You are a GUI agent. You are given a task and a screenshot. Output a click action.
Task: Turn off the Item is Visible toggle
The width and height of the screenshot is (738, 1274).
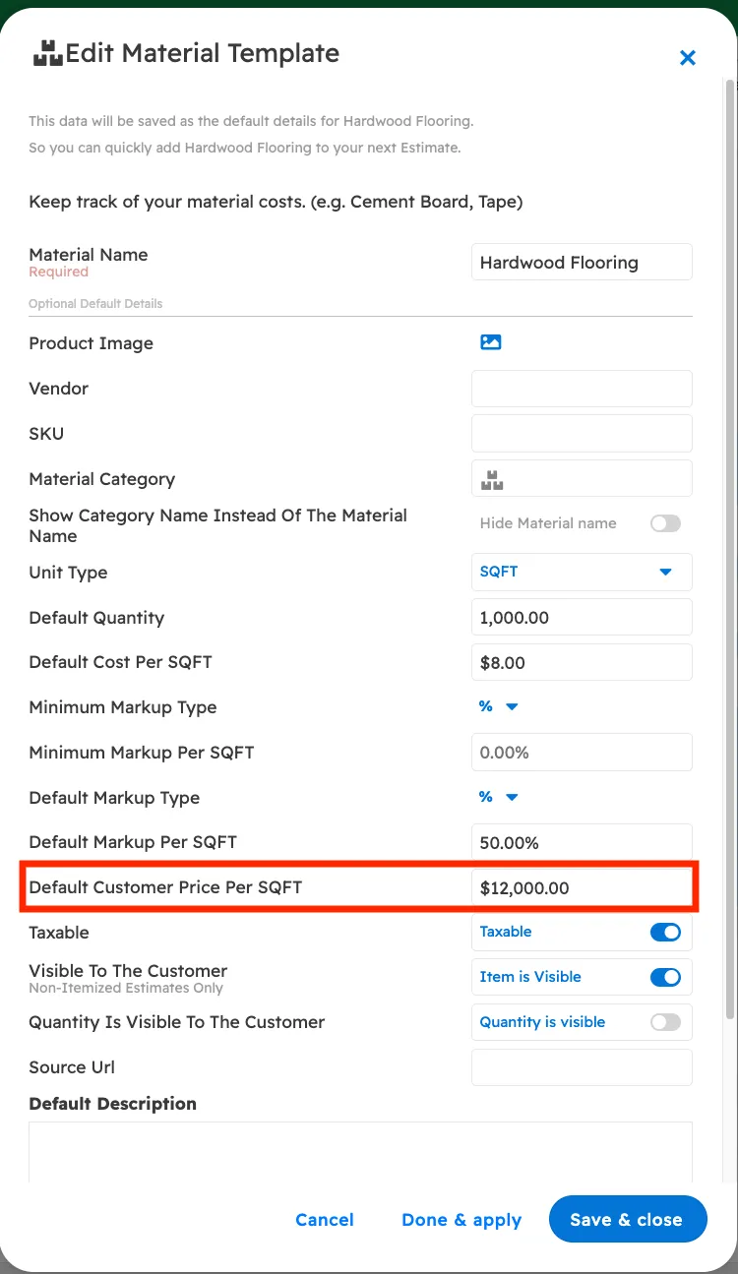tap(665, 977)
